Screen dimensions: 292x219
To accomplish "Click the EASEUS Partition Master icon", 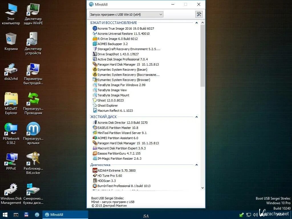I will point(95,128).
